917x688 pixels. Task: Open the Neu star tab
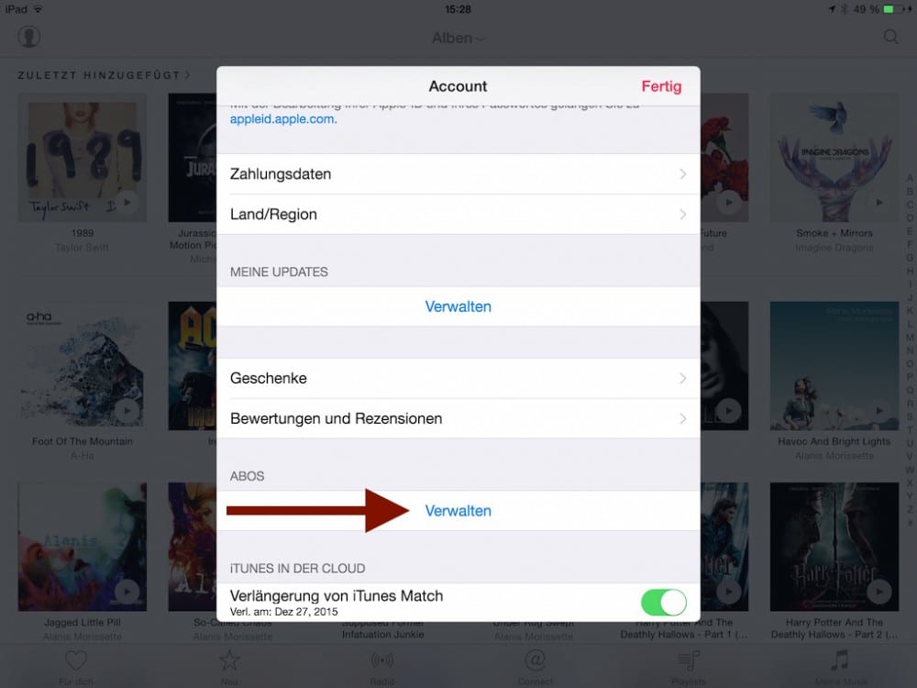tap(229, 660)
